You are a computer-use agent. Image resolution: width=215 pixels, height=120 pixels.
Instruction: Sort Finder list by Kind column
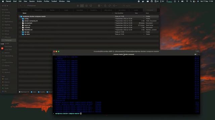147,13
